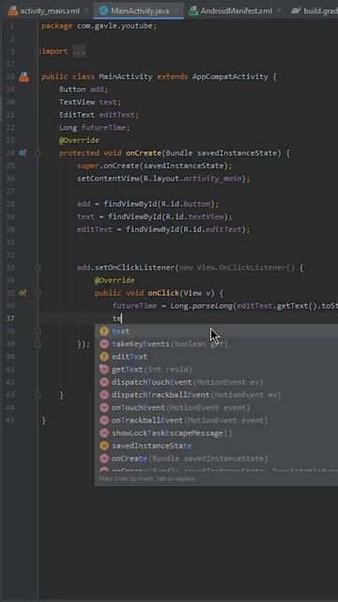Click the R.id.button reference on line 28
The image size is (338, 602).
click(x=188, y=204)
